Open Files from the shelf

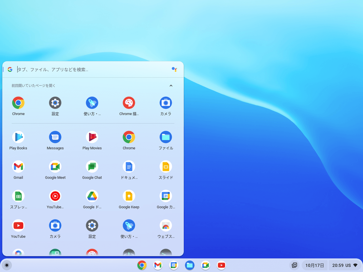(x=190, y=265)
